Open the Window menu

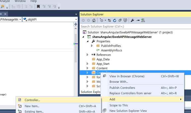[x=20, y=1]
